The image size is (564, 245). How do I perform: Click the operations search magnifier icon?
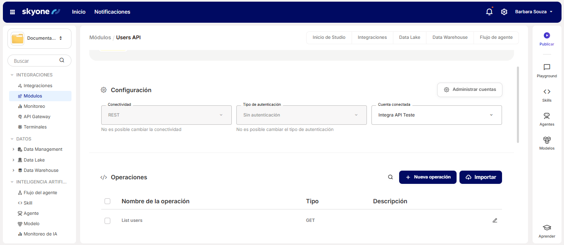coord(390,177)
